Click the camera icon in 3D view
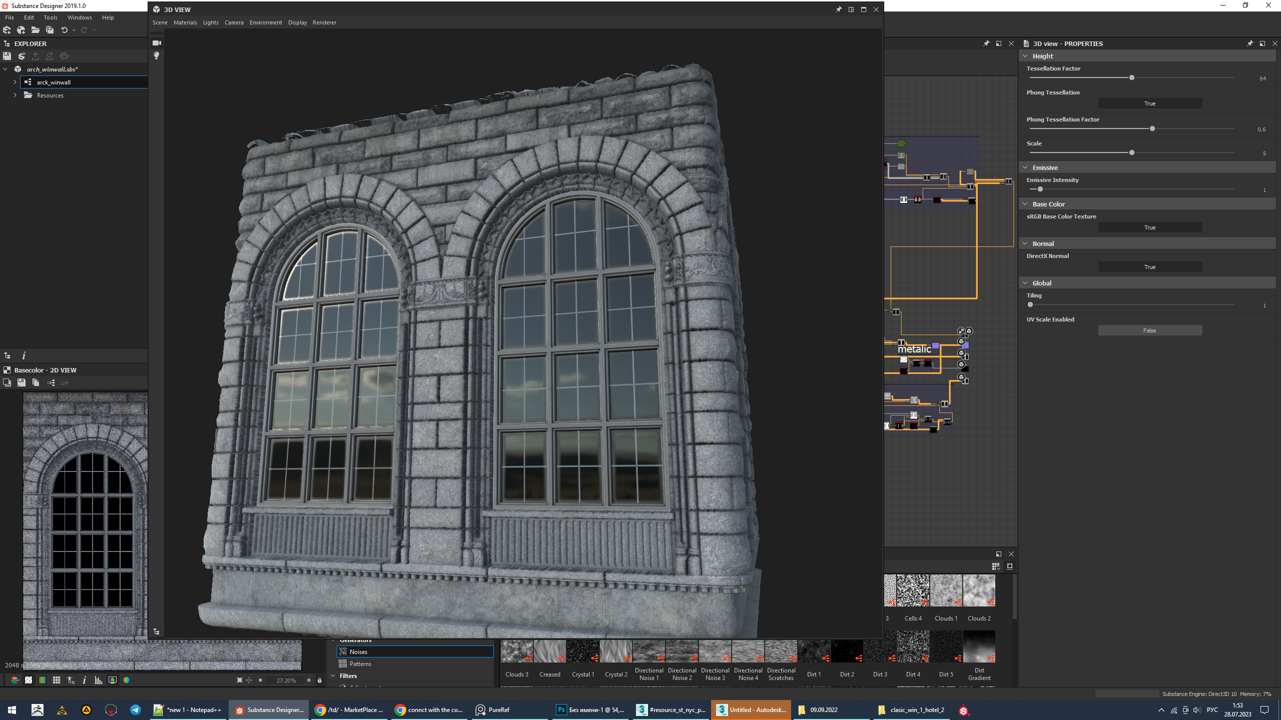This screenshot has height=720, width=1281. pos(157,43)
